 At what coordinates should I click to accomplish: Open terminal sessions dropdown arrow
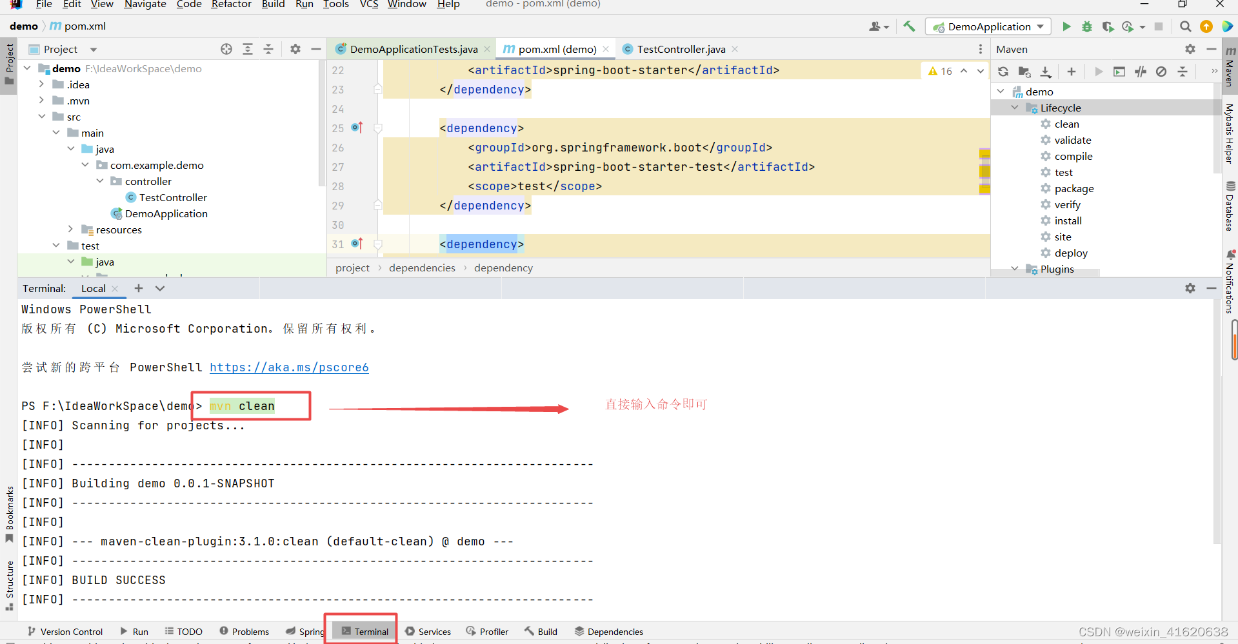[x=160, y=288]
